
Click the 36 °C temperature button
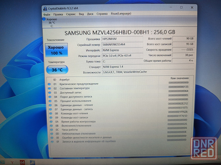click(57, 70)
